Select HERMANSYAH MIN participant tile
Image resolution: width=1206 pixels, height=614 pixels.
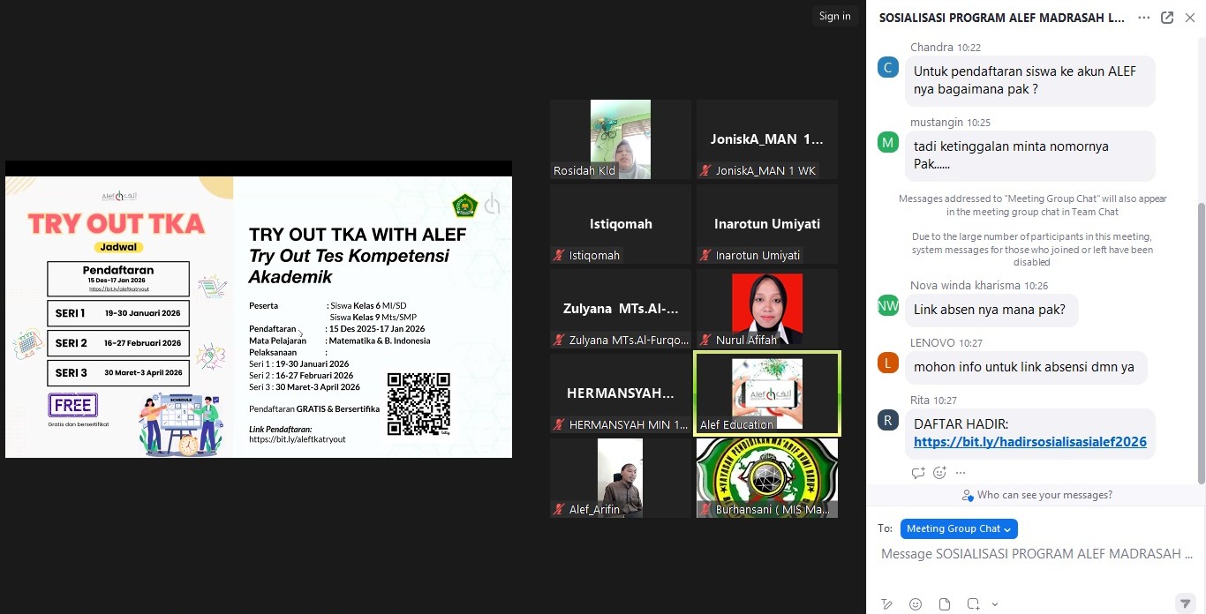621,393
